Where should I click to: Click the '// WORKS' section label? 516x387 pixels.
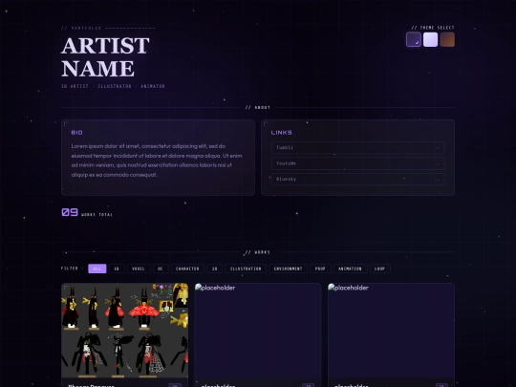pos(258,252)
